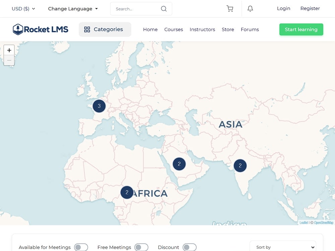Click the search magnifier icon

(163, 8)
